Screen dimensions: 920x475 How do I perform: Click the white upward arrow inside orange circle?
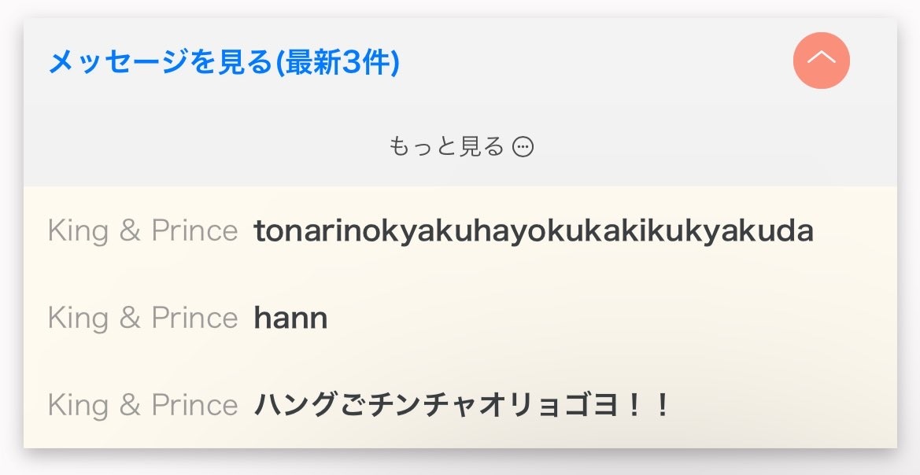822,57
